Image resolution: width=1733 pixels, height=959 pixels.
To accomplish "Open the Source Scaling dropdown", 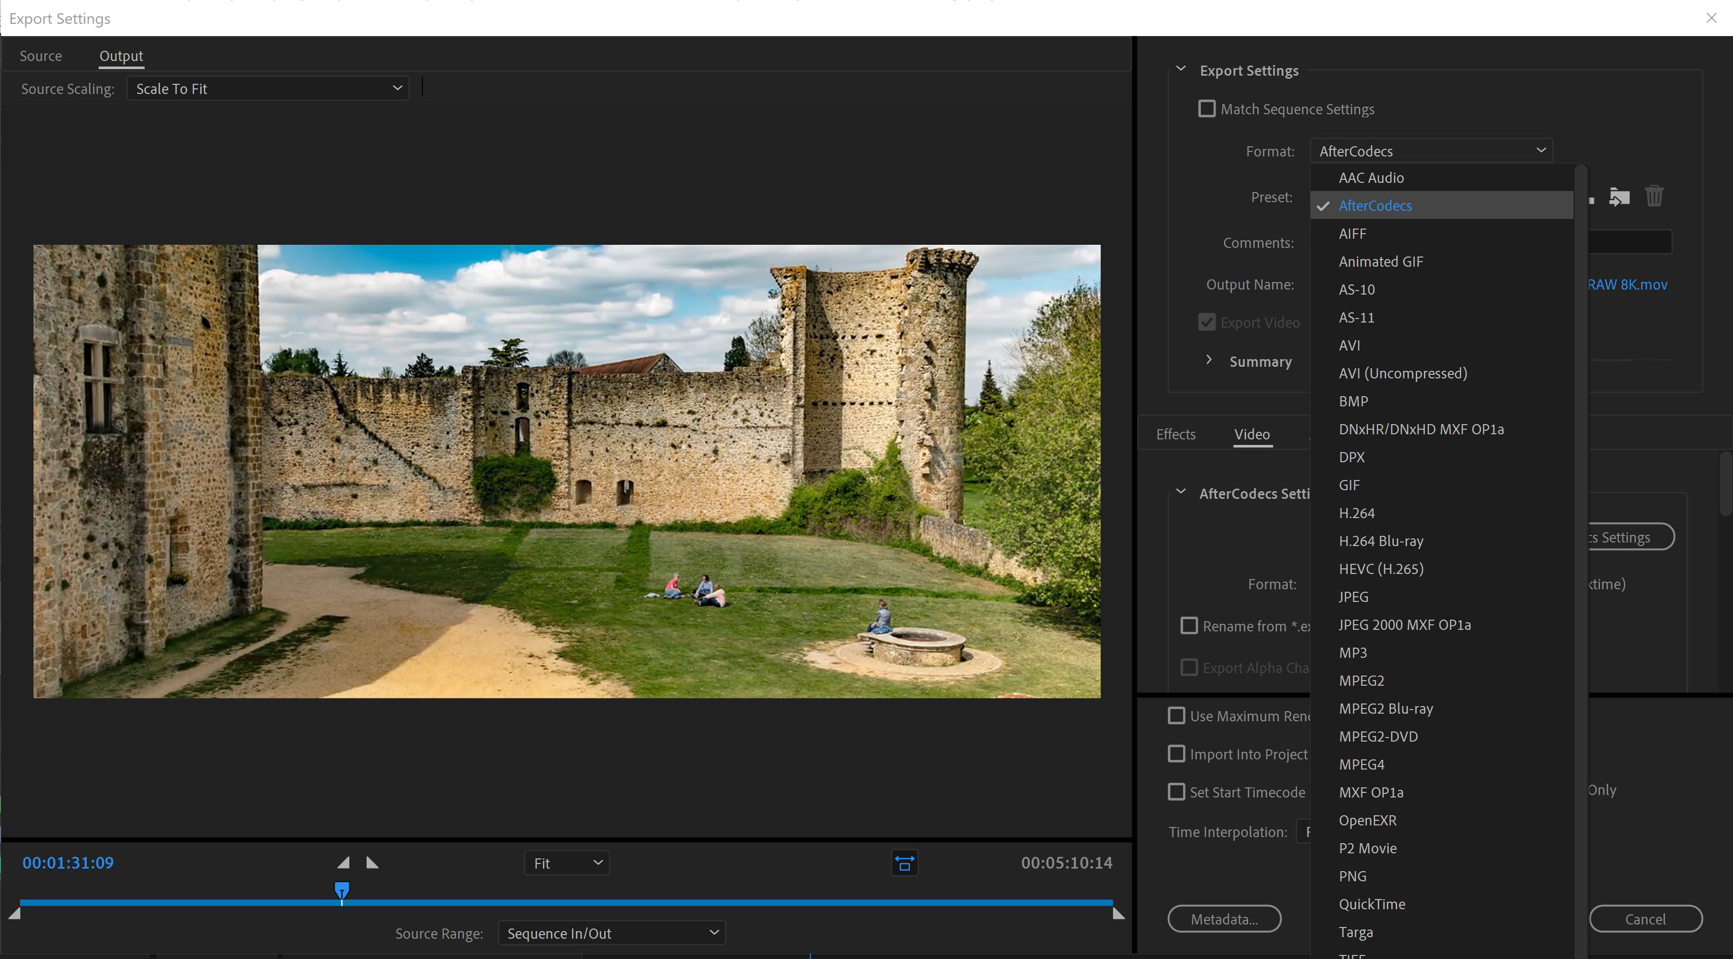I will pos(268,89).
